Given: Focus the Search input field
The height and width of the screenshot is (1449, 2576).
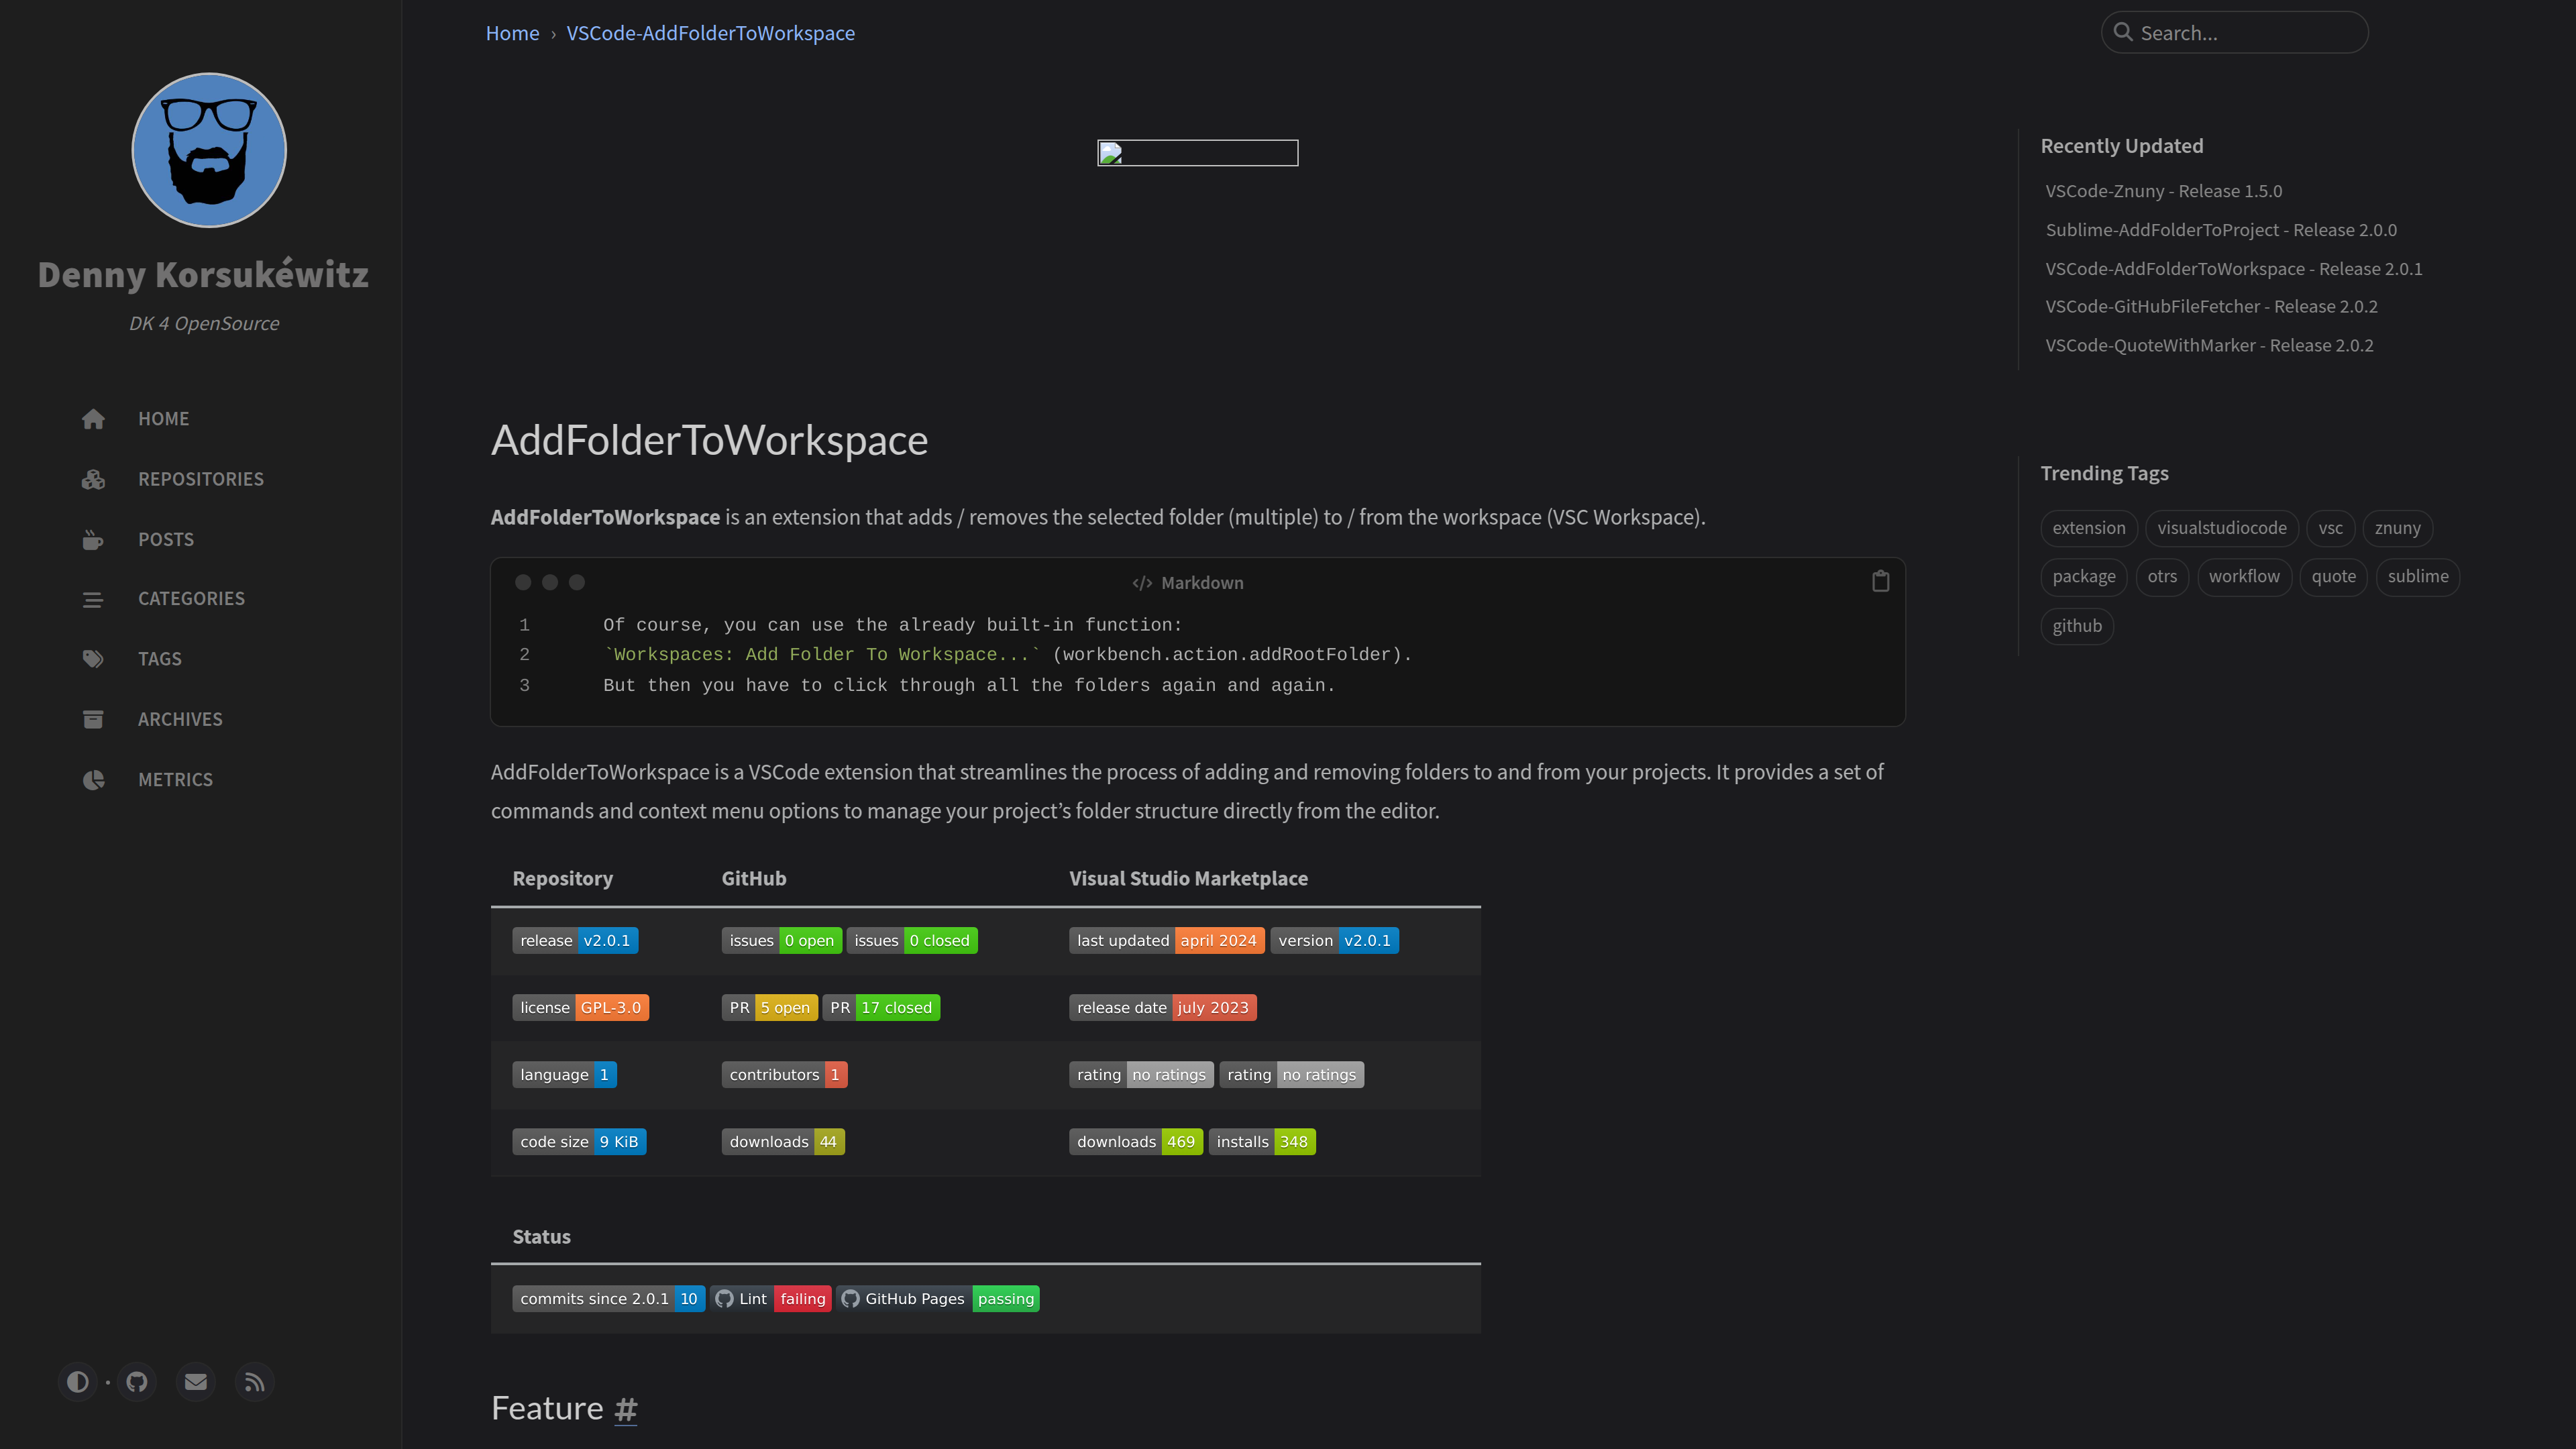Looking at the screenshot, I should (x=2234, y=32).
